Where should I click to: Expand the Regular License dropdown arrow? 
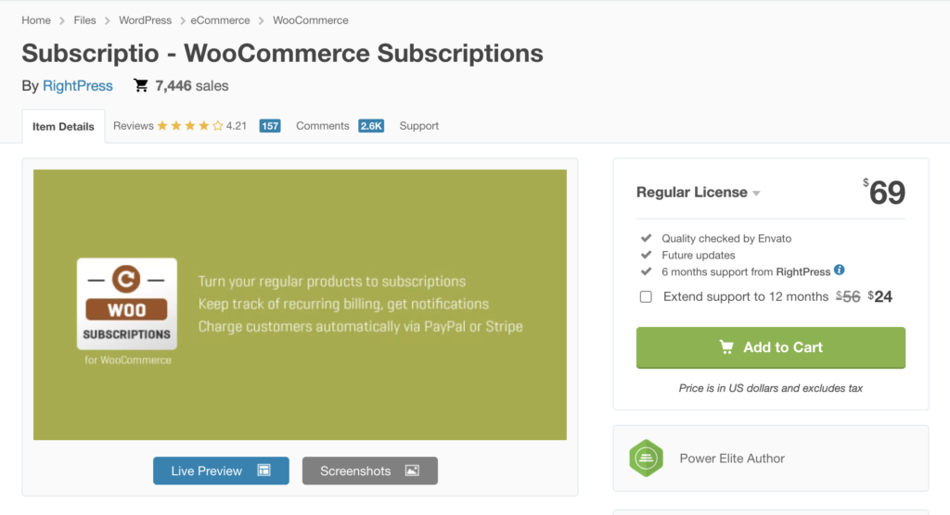tap(756, 194)
